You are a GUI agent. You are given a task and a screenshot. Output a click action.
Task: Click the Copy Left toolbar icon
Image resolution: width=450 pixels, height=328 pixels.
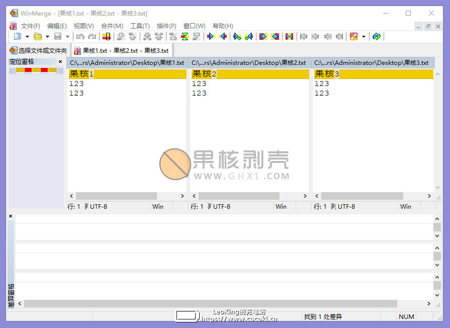(x=223, y=37)
